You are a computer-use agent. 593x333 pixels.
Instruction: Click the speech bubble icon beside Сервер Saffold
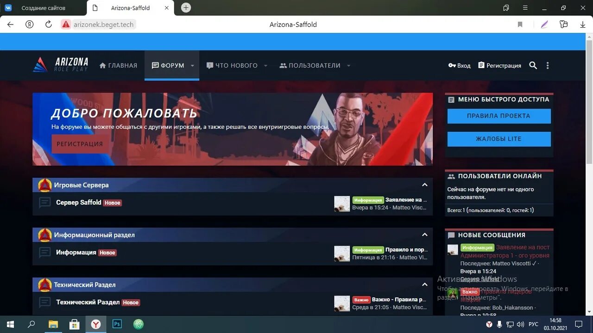[44, 203]
